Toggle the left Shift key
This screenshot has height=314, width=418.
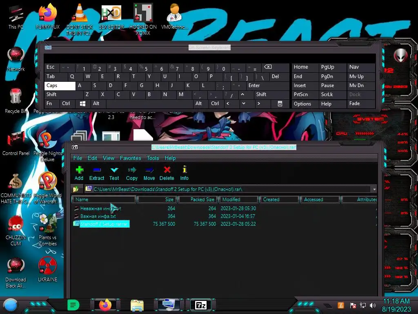63,94
